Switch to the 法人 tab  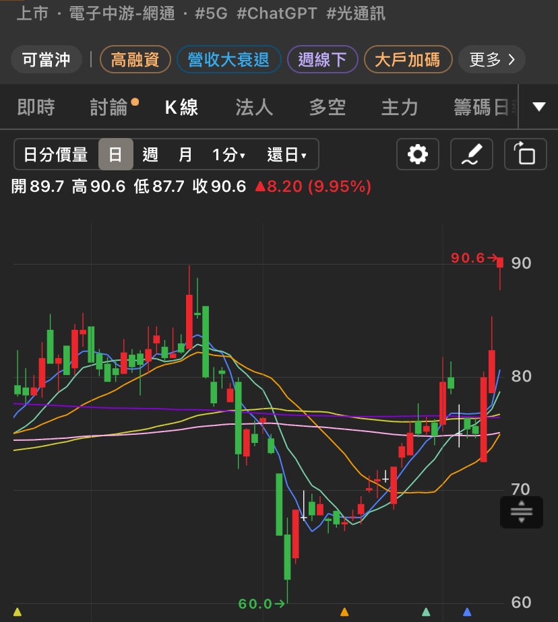tap(254, 107)
